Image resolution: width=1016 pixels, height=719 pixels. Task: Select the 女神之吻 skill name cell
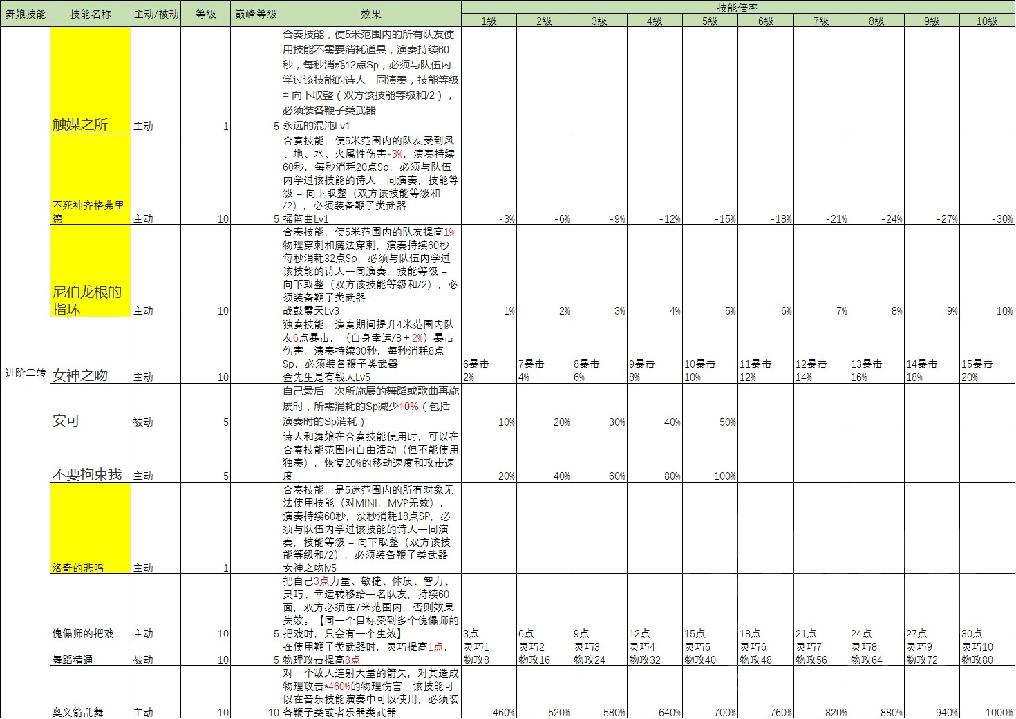pyautogui.click(x=91, y=351)
